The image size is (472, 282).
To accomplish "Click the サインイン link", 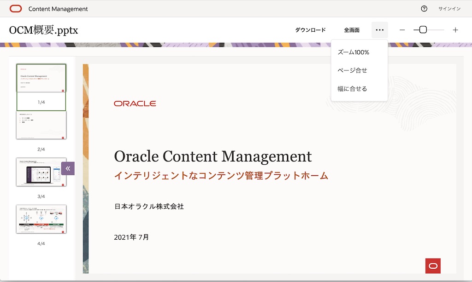I will point(449,9).
